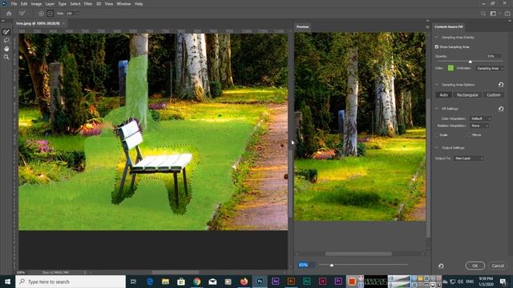Collapse the Sampling Area Options section

436,85
